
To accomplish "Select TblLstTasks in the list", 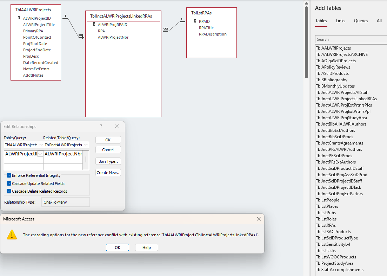I will [x=326, y=251].
